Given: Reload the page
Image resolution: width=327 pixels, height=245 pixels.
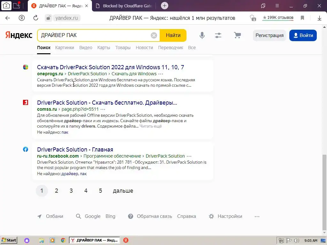Looking at the screenshot, I should coord(36,18).
